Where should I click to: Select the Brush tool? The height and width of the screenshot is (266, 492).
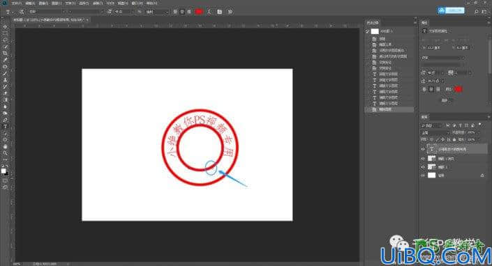(x=5, y=73)
